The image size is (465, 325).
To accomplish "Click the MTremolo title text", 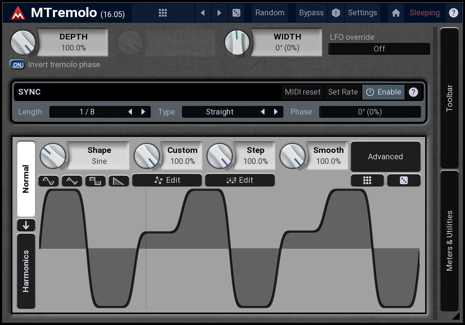I will point(64,13).
